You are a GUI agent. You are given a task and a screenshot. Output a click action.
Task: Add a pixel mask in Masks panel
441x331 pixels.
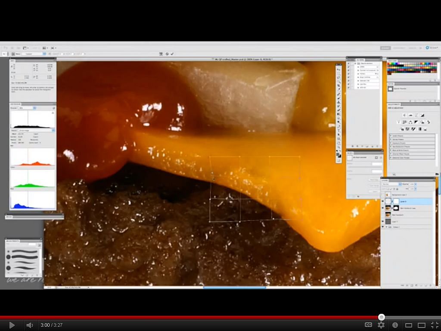point(376,158)
